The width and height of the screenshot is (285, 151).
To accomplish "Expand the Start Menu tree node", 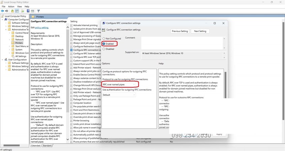I will (x=9, y=46).
